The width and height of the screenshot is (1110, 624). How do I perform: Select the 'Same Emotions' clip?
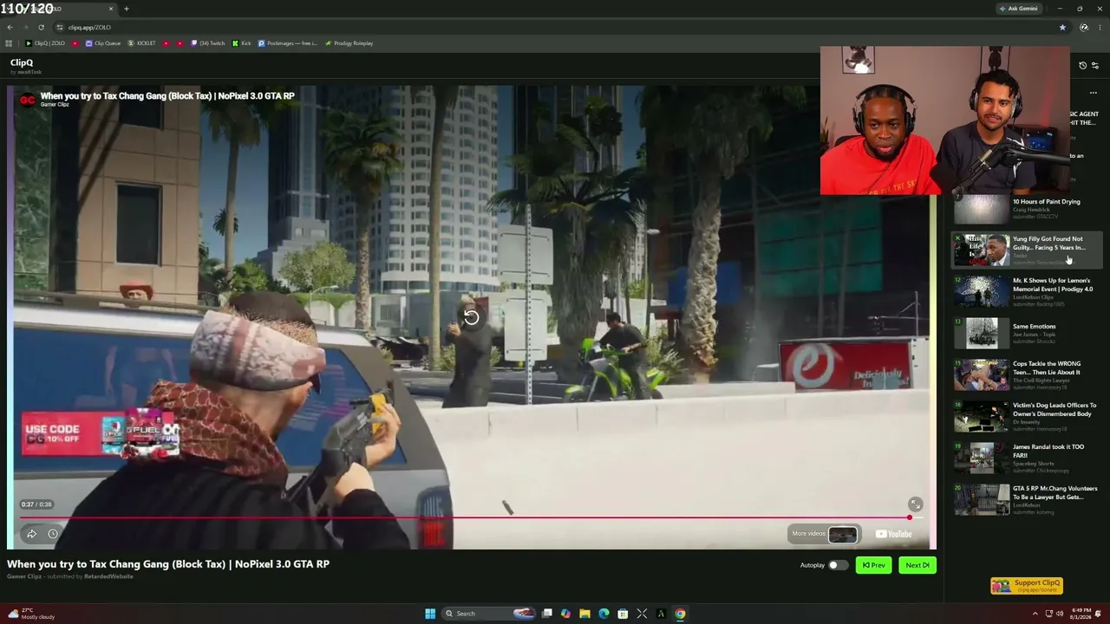pyautogui.click(x=1028, y=333)
